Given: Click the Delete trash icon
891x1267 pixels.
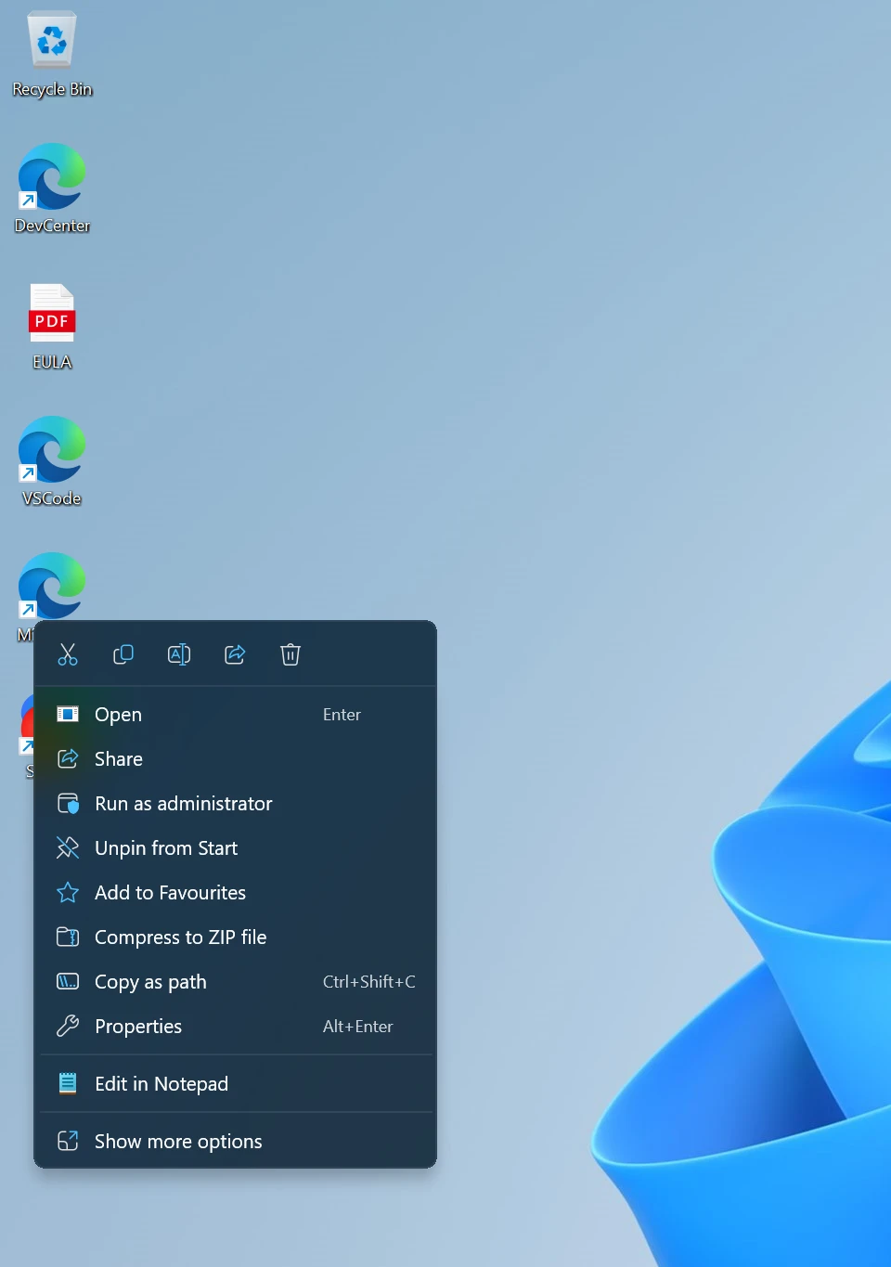Looking at the screenshot, I should click(x=291, y=654).
